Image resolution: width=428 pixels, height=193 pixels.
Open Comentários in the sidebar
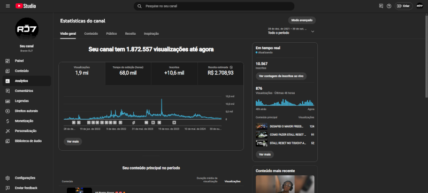pyautogui.click(x=26, y=91)
